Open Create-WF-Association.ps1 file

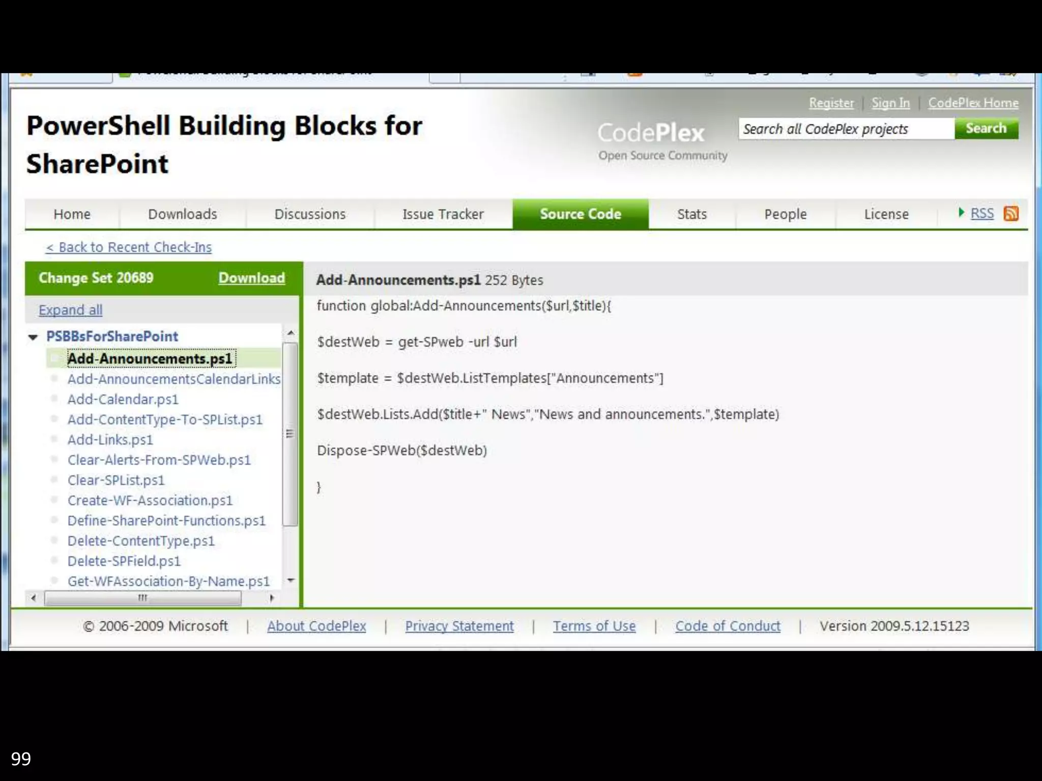point(150,500)
